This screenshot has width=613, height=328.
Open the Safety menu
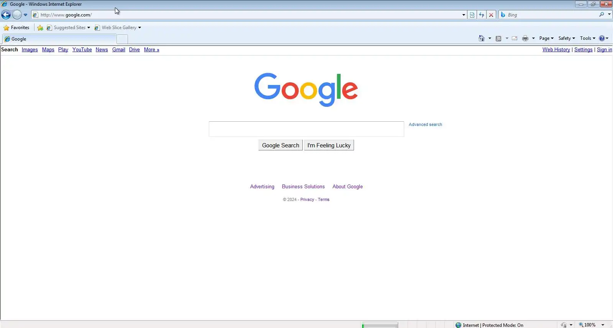(x=567, y=38)
